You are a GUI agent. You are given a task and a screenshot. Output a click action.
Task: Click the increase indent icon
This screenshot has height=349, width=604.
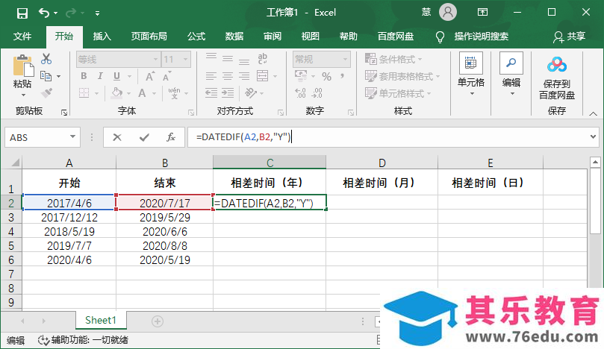coord(228,92)
